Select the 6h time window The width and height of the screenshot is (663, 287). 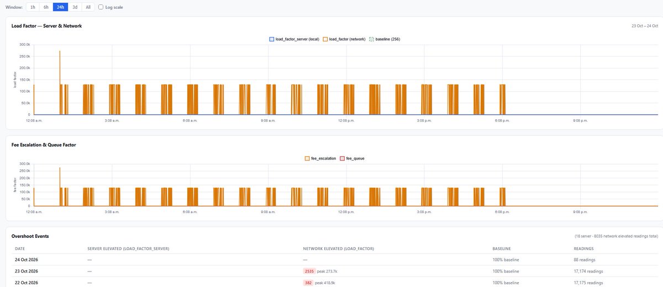point(46,7)
